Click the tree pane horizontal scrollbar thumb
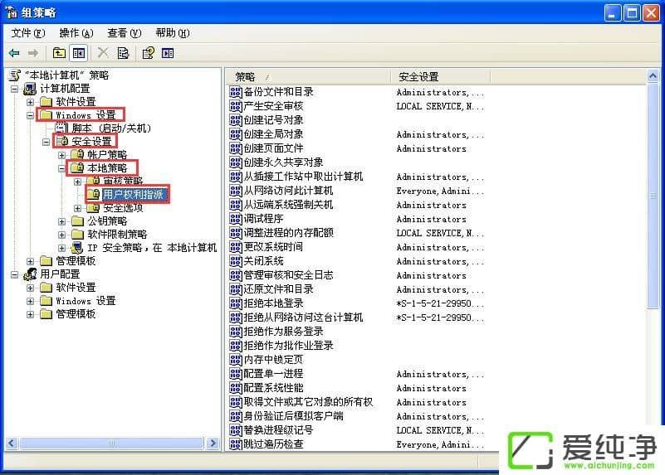The image size is (665, 475). 111,443
